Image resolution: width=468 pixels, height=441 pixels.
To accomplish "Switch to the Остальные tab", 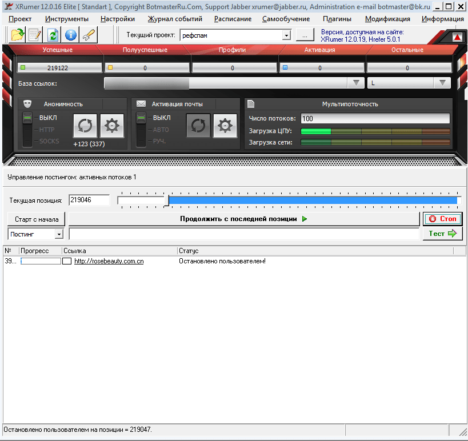I will tap(407, 50).
